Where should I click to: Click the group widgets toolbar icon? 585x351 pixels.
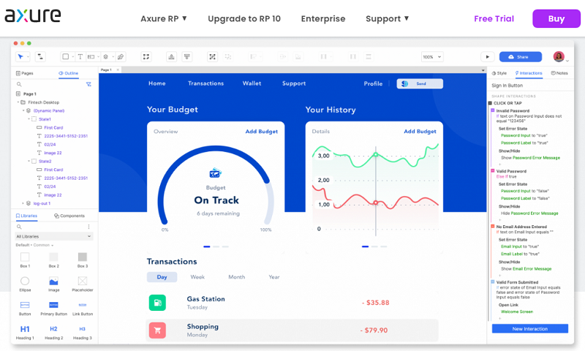tap(212, 57)
